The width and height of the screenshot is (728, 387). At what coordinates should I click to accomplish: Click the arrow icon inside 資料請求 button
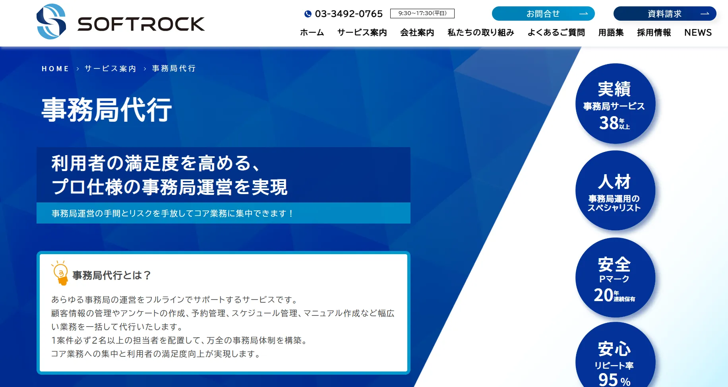coord(706,14)
